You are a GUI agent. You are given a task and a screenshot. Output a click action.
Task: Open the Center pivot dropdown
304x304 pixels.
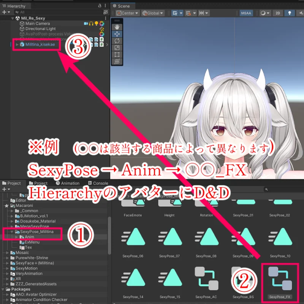pos(127,13)
